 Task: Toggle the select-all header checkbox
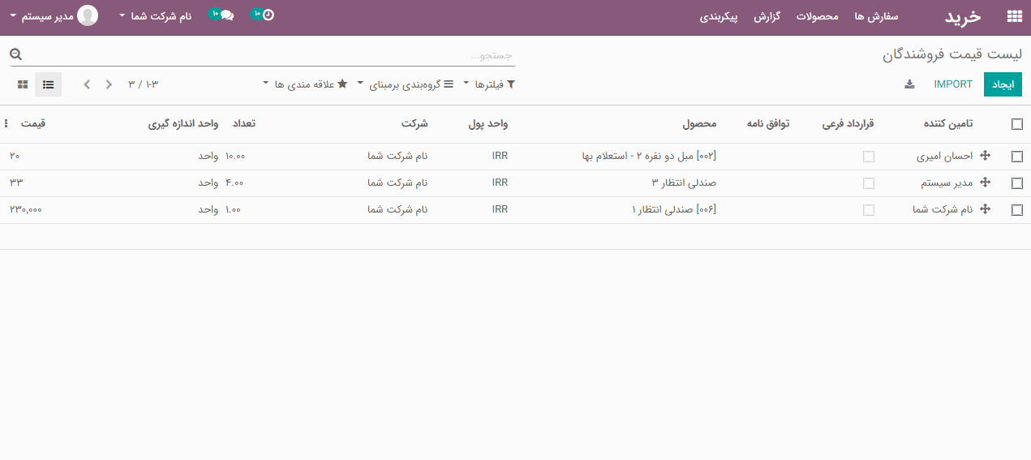pos(1017,124)
